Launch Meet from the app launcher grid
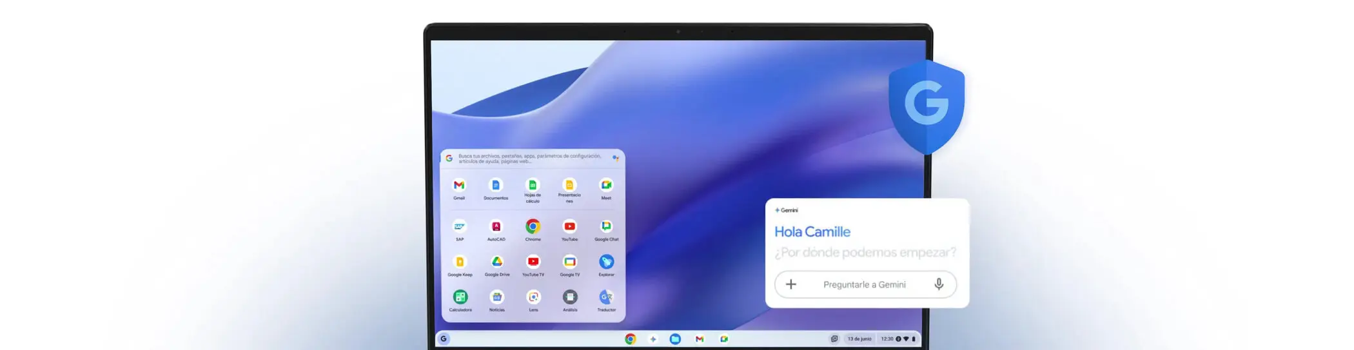Image resolution: width=1354 pixels, height=350 pixels. (x=606, y=185)
